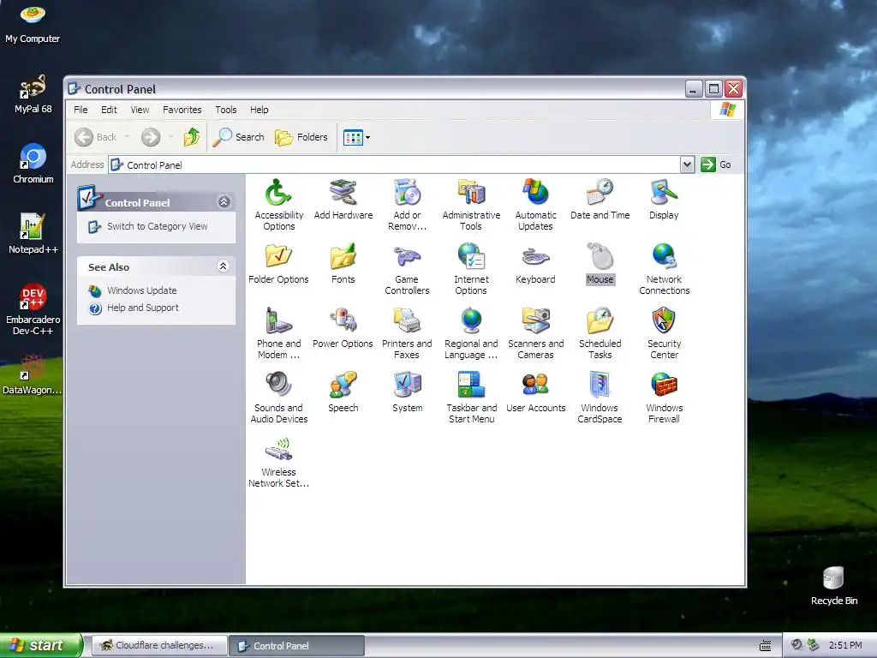Open Taskbar and Start Menu icon
This screenshot has width=877, height=658.
click(472, 386)
